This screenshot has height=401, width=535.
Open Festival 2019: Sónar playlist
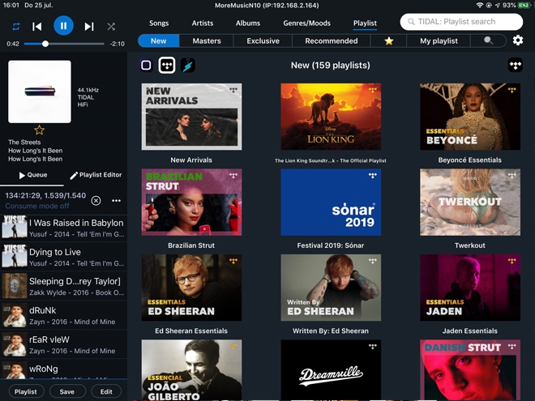331,203
